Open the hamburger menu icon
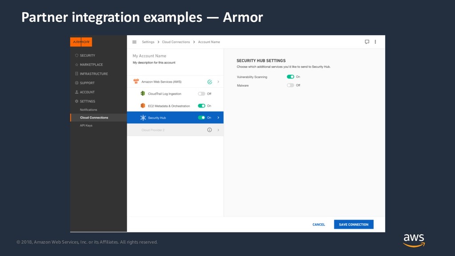This screenshot has width=455, height=256. coord(134,42)
